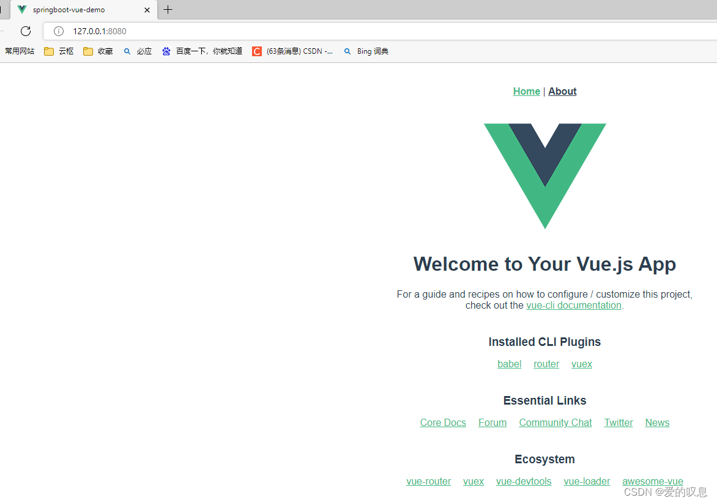Open the vue-cli documentation link

tap(573, 305)
